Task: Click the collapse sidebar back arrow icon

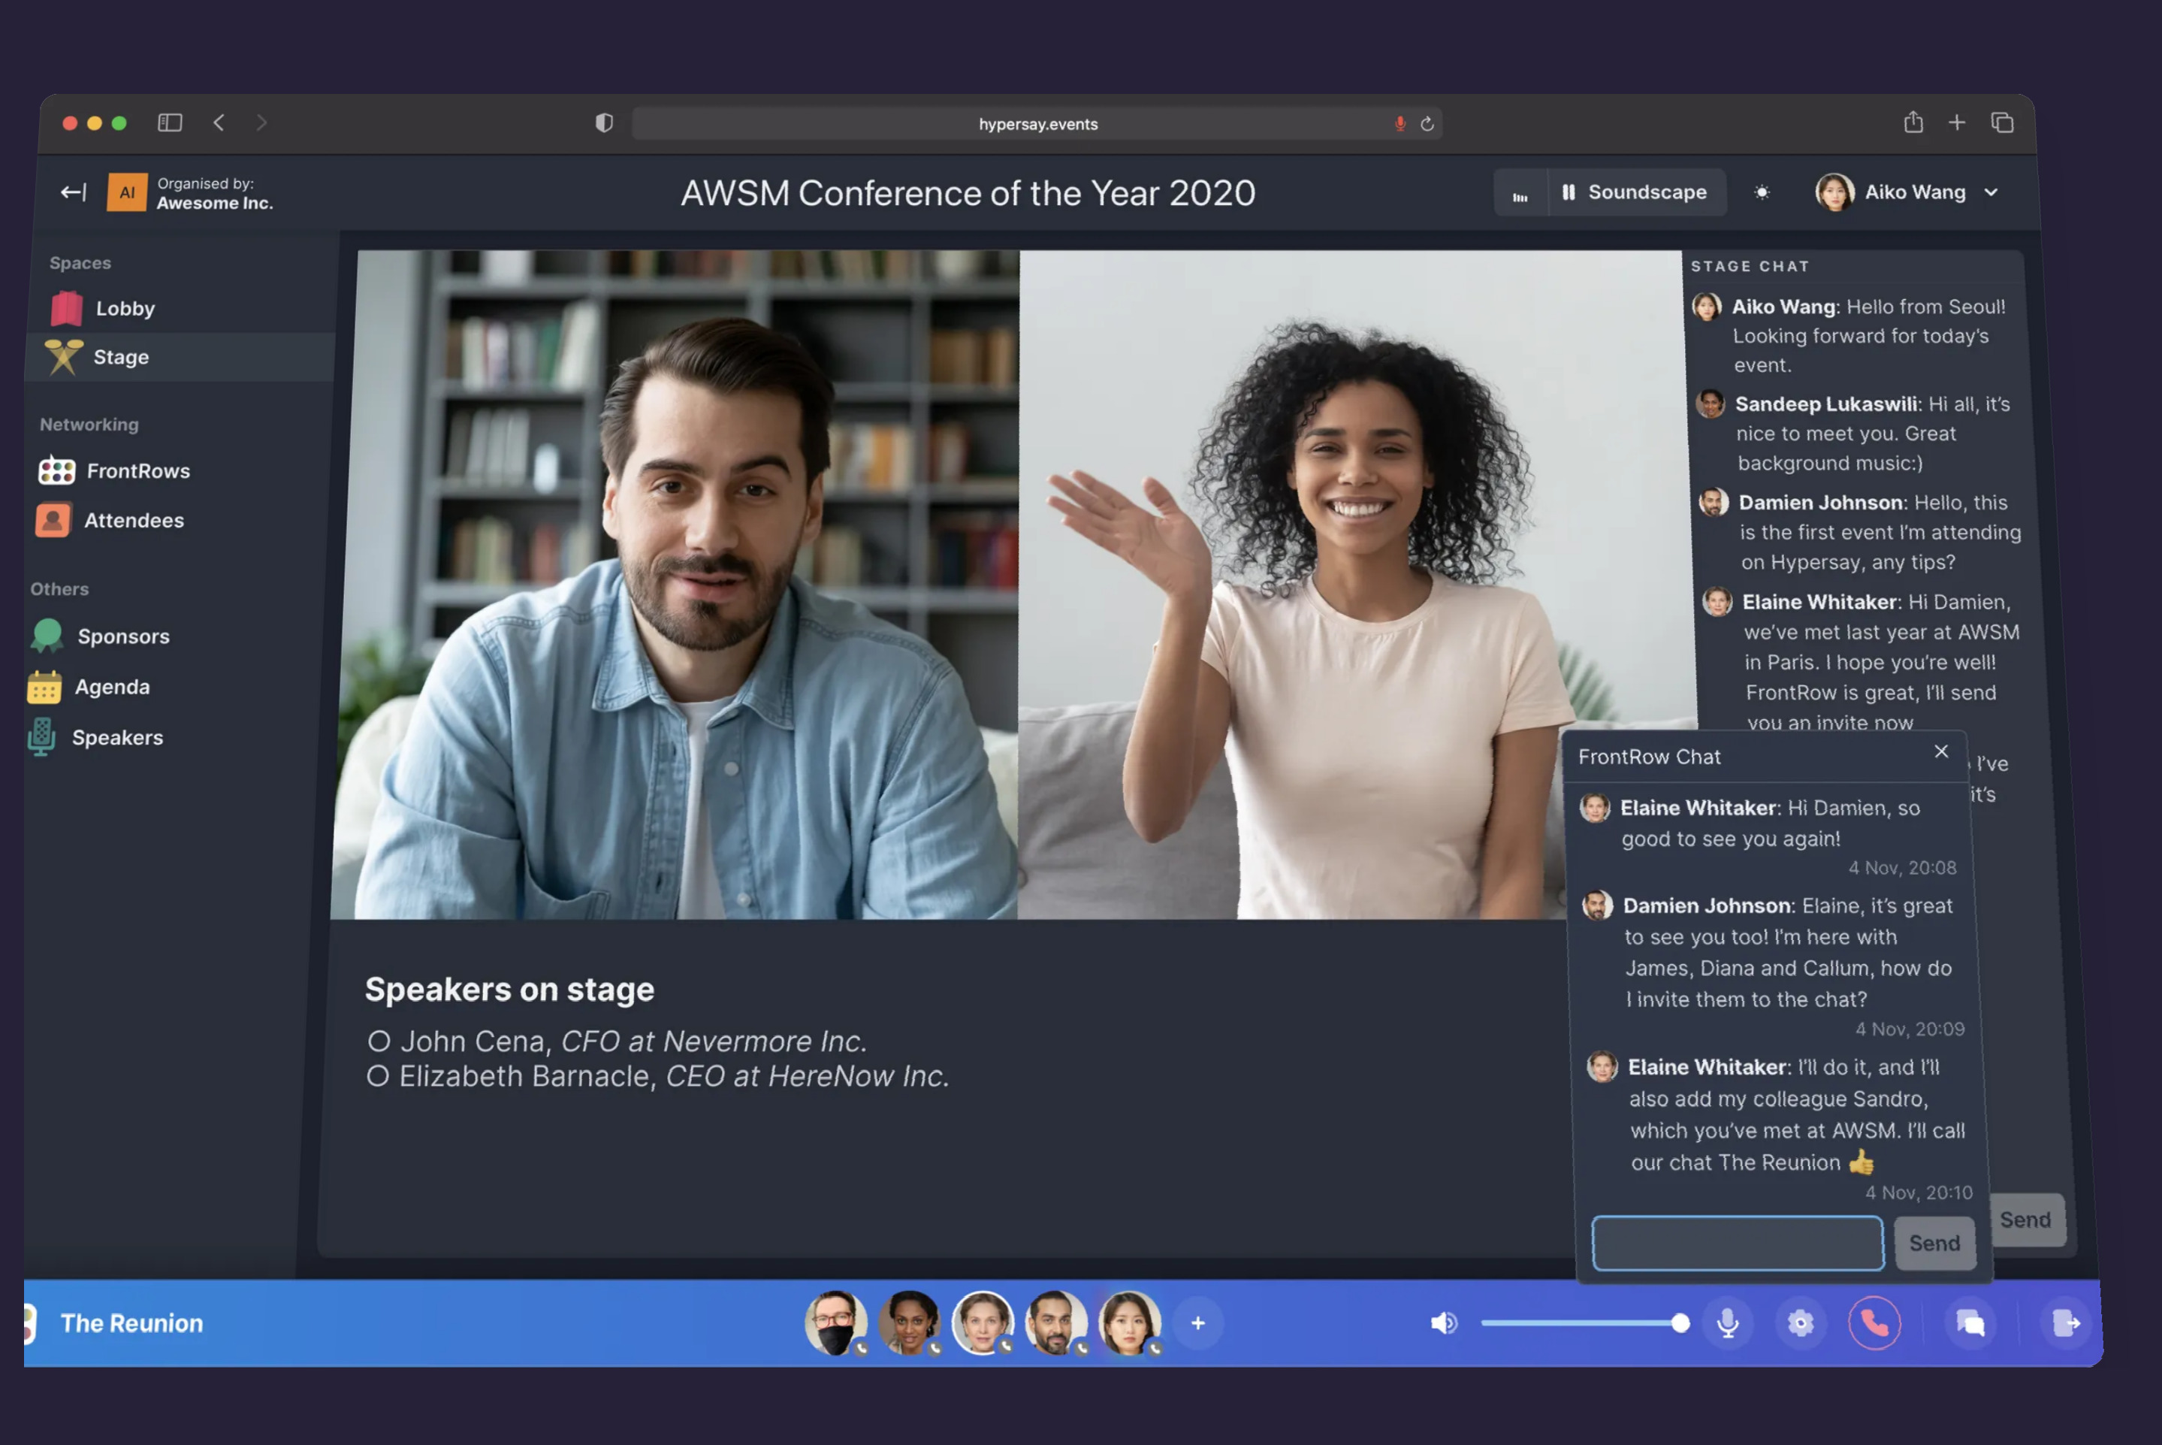Action: point(73,192)
